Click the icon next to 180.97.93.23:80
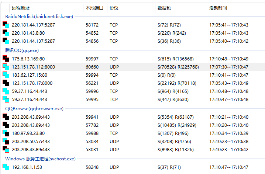The height and width of the screenshot is (174, 265). pos(6,133)
